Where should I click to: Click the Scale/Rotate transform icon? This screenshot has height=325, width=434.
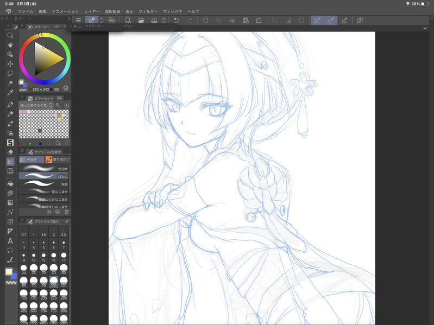259,20
